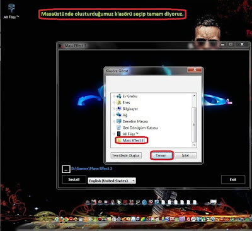Click Yeni Klasör Oluştur button

pos(126,155)
